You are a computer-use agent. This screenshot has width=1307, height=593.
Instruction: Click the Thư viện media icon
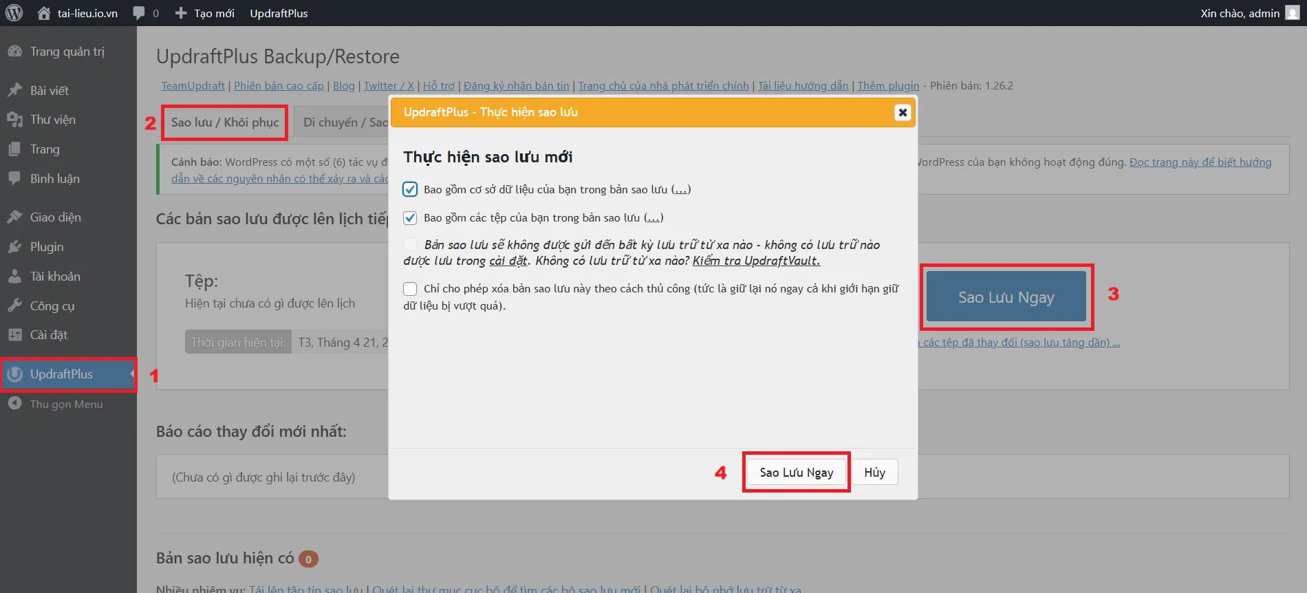pos(14,120)
